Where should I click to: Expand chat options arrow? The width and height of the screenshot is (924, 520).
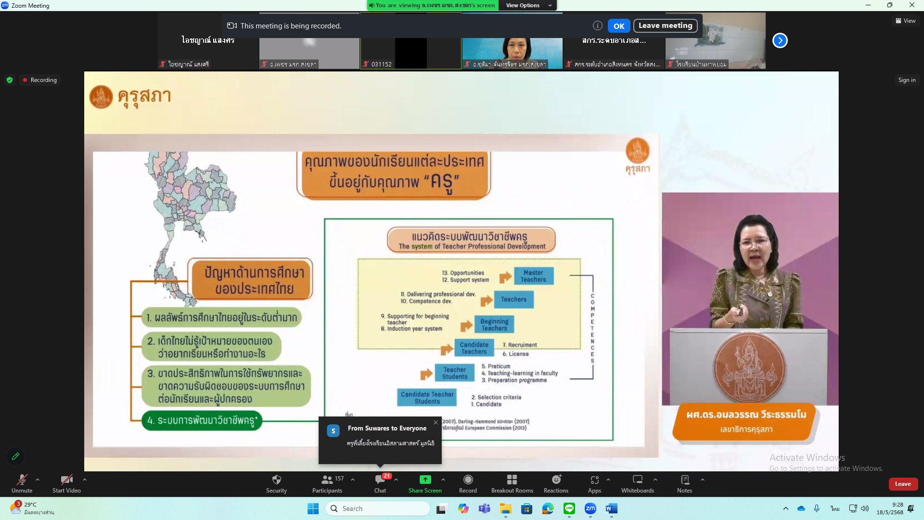tap(396, 480)
